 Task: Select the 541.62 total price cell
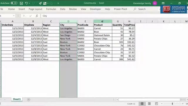pyautogui.click(x=129, y=59)
